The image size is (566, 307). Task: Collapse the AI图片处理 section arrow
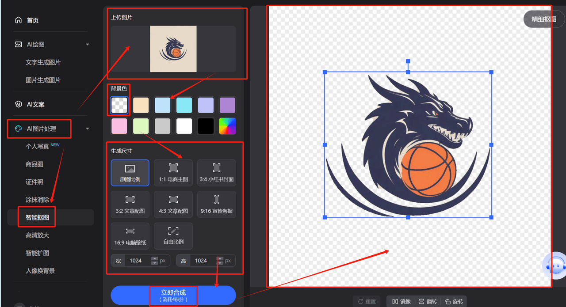pos(87,129)
